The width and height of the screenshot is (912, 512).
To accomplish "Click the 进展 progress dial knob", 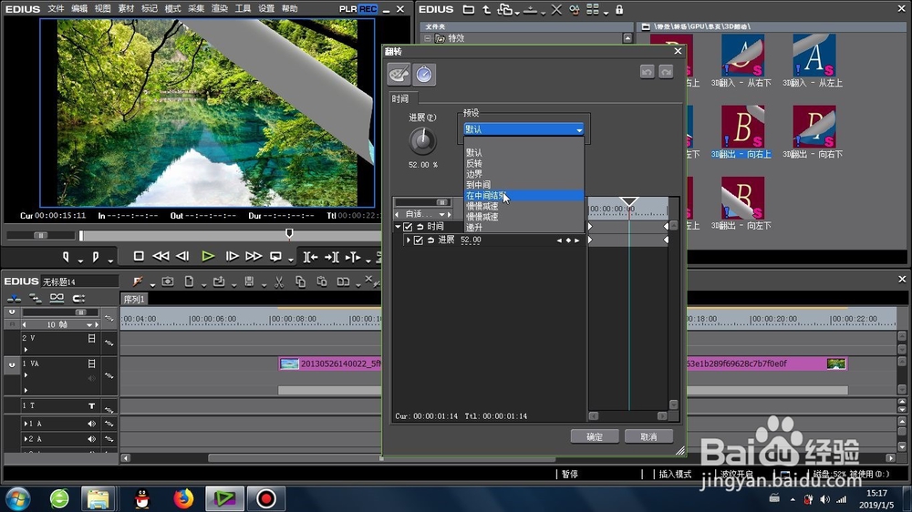I will [422, 140].
